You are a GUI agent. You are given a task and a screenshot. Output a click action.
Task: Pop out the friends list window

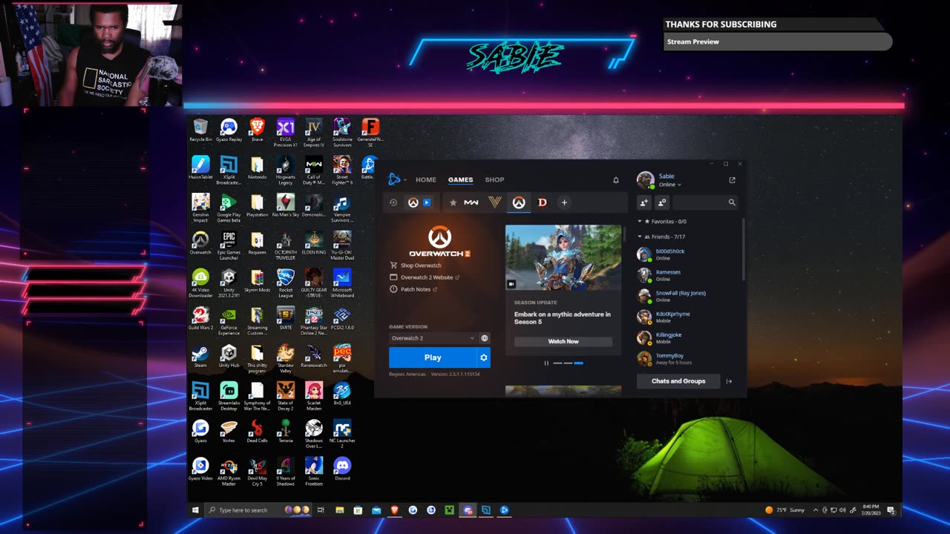(732, 180)
